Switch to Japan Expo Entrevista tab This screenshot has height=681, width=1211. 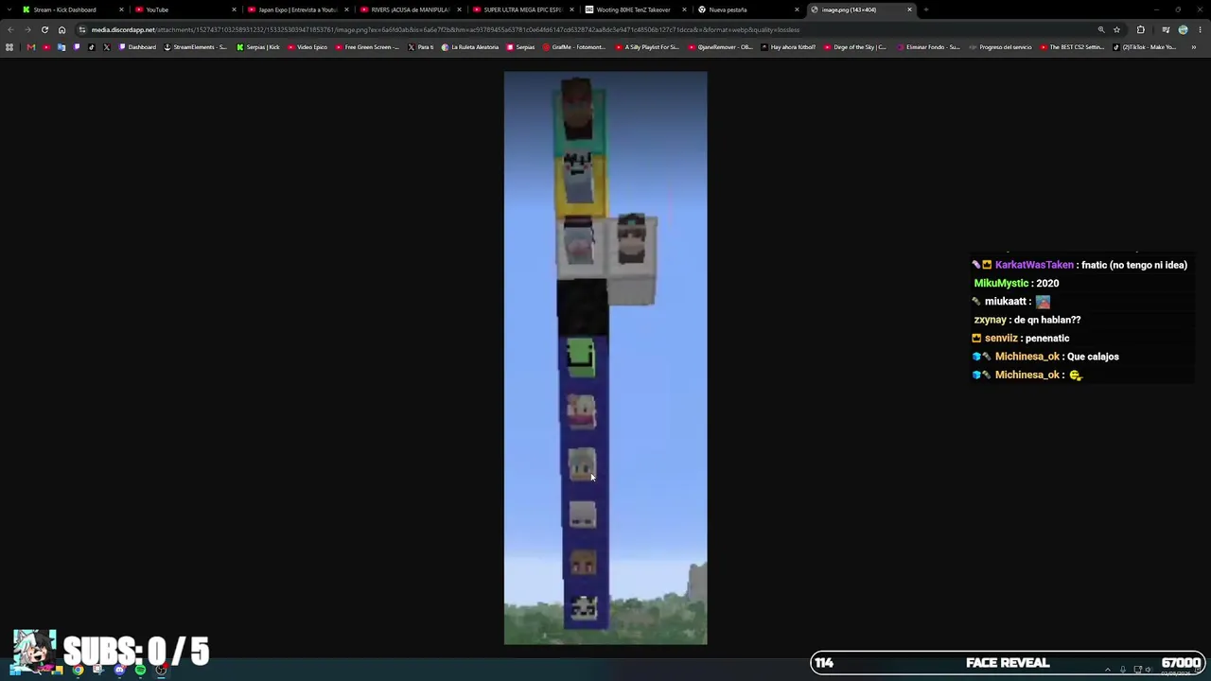coord(298,9)
